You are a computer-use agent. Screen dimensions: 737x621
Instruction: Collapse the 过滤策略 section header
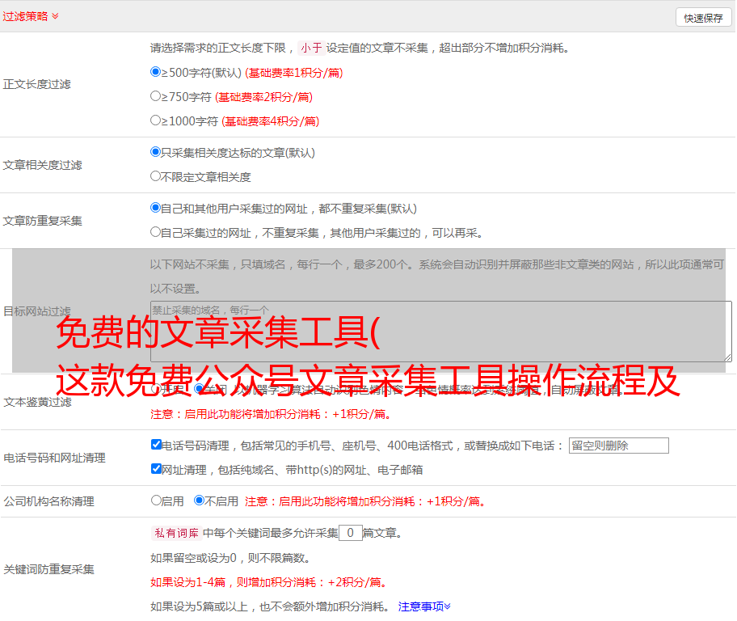coord(31,16)
